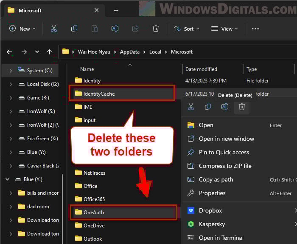The width and height of the screenshot is (297, 244).
Task: Go back with the left arrow
Action: coord(9,52)
